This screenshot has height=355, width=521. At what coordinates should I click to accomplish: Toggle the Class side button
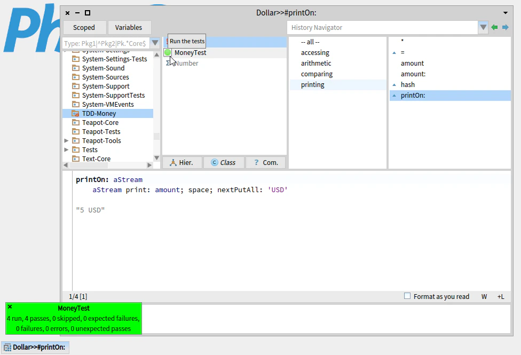click(x=224, y=162)
